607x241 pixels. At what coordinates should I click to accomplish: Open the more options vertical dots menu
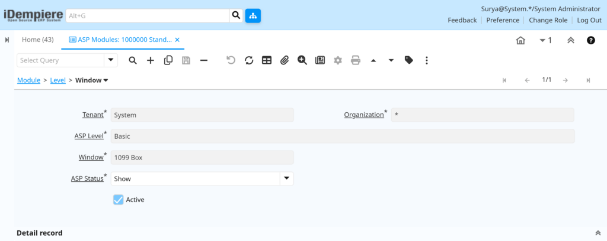click(x=427, y=60)
